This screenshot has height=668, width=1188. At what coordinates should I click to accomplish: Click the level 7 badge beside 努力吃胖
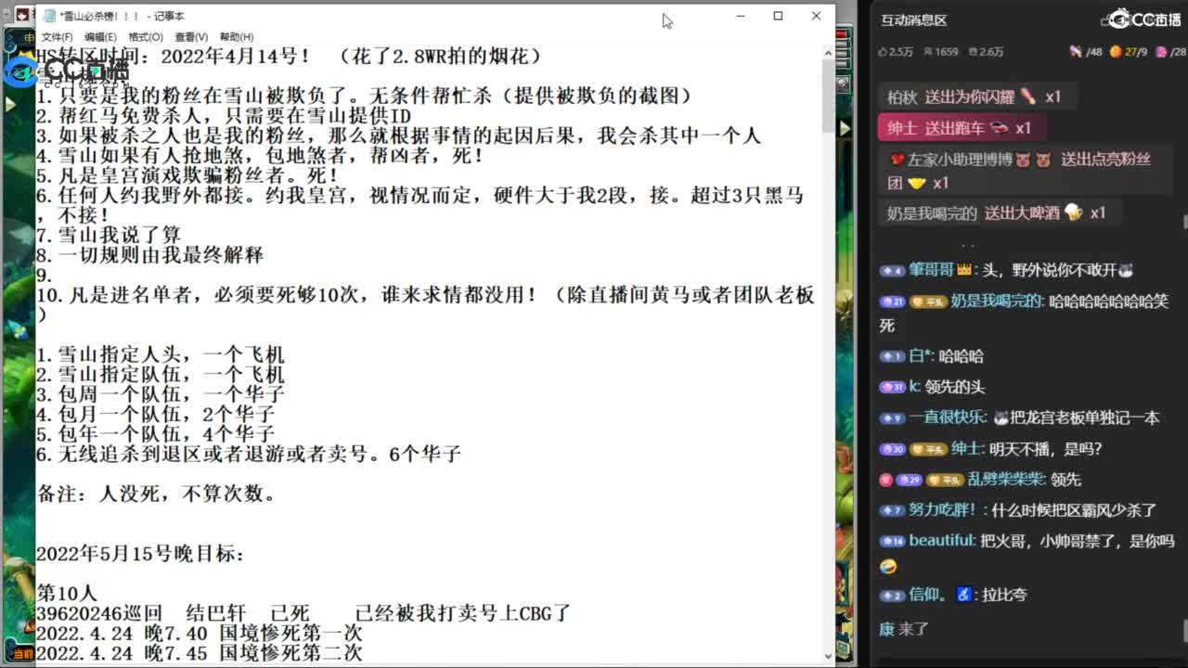coord(892,510)
